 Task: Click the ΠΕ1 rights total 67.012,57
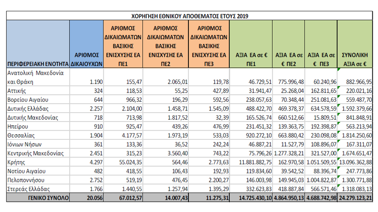[x=126, y=198]
